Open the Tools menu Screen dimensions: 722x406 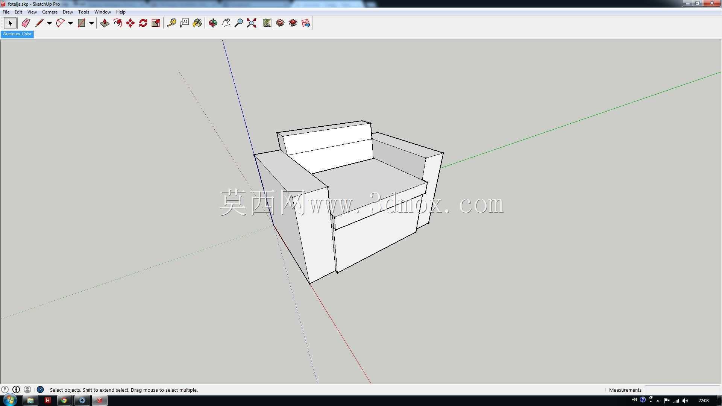pos(83,12)
